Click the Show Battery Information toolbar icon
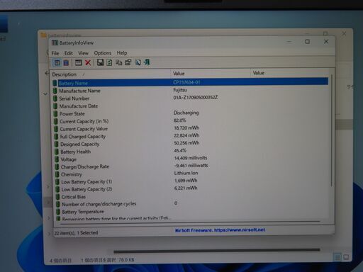This screenshot has width=363, height=272. (x=57, y=63)
